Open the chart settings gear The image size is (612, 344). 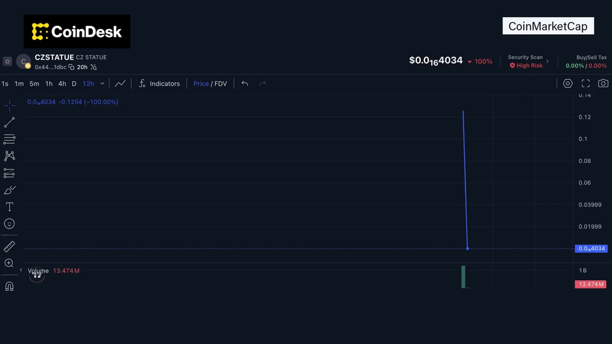click(x=568, y=83)
